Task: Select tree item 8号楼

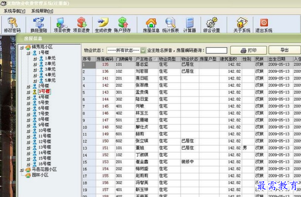Action: (44, 119)
